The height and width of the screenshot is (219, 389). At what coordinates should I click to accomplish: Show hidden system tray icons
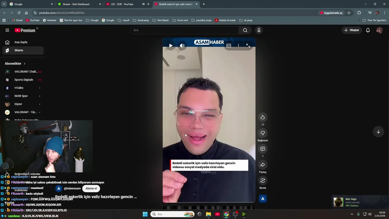click(x=352, y=214)
